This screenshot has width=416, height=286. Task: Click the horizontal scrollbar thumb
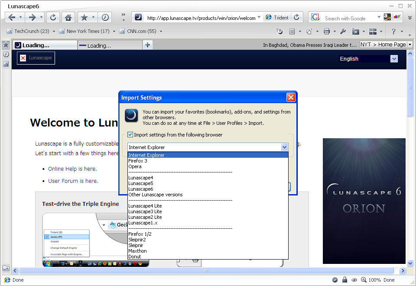(x=206, y=270)
